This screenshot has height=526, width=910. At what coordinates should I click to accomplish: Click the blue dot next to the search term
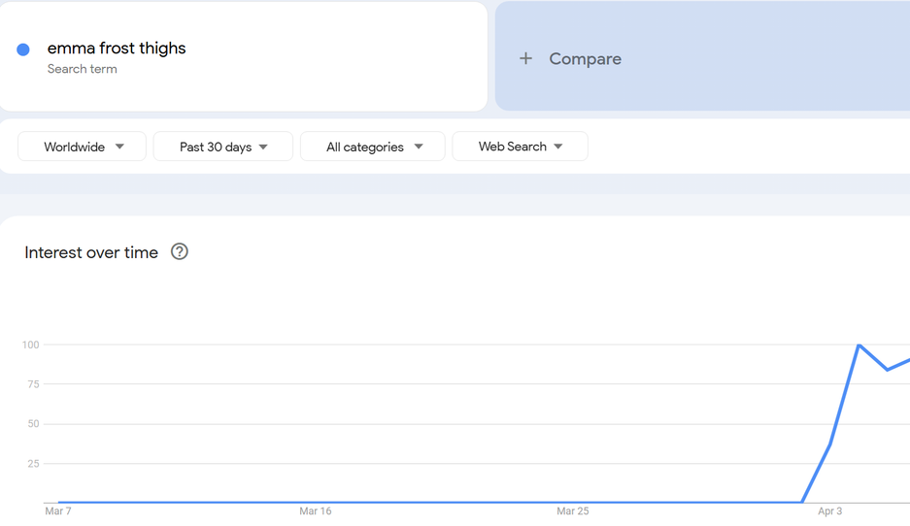click(x=23, y=49)
